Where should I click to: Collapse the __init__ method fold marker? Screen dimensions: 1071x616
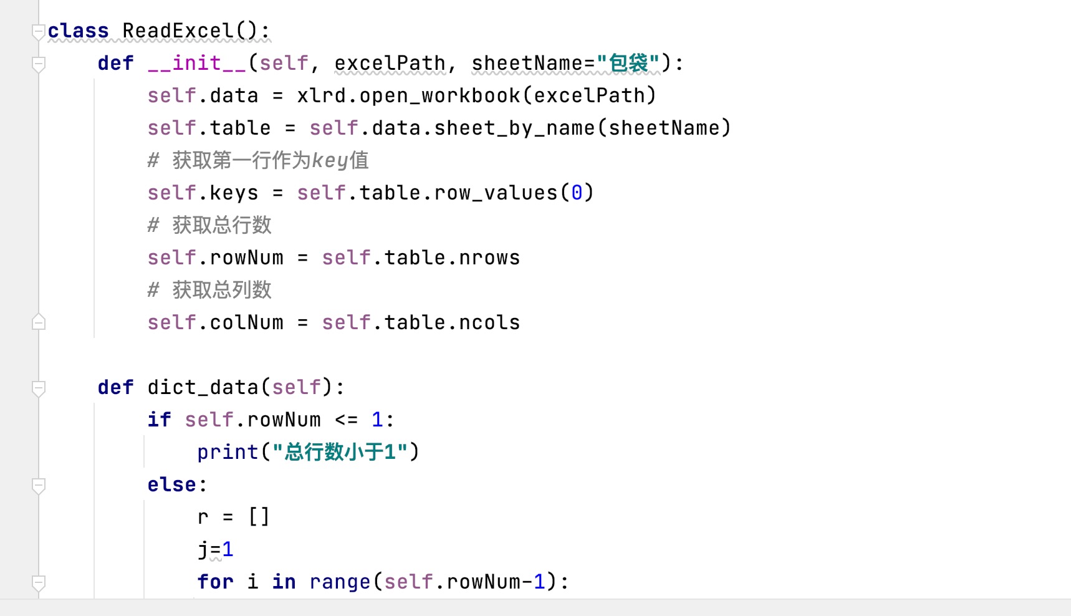pyautogui.click(x=39, y=64)
